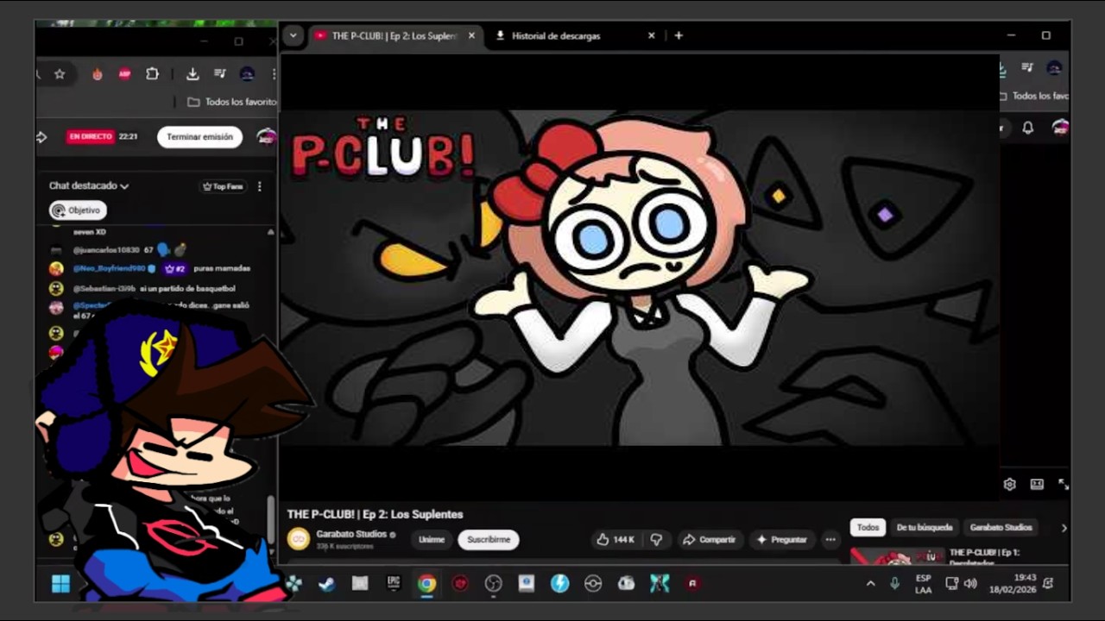Open more actions menu beside Preguntar
Viewport: 1105px width, 621px height.
pos(830,540)
